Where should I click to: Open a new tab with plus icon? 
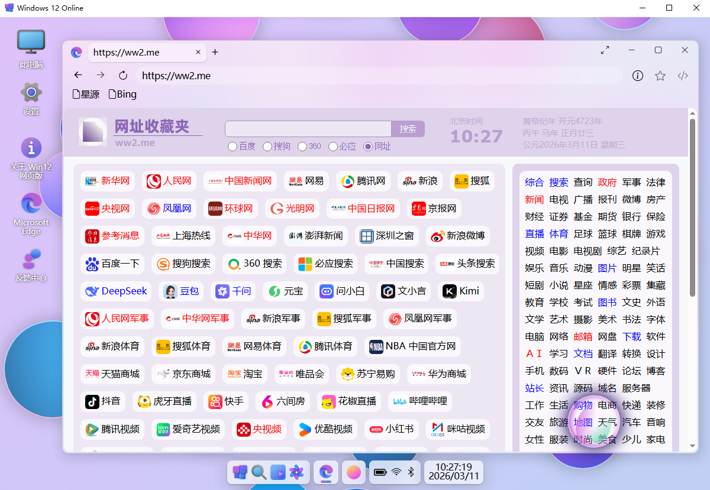215,52
